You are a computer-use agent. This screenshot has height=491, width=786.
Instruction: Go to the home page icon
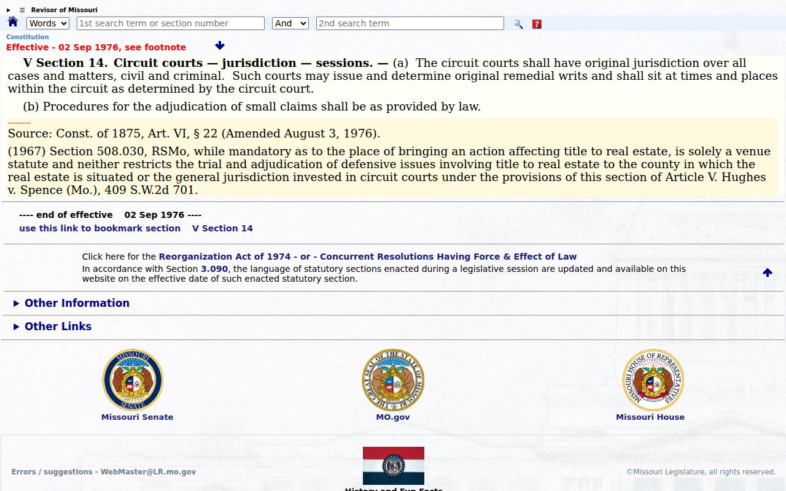pos(13,22)
